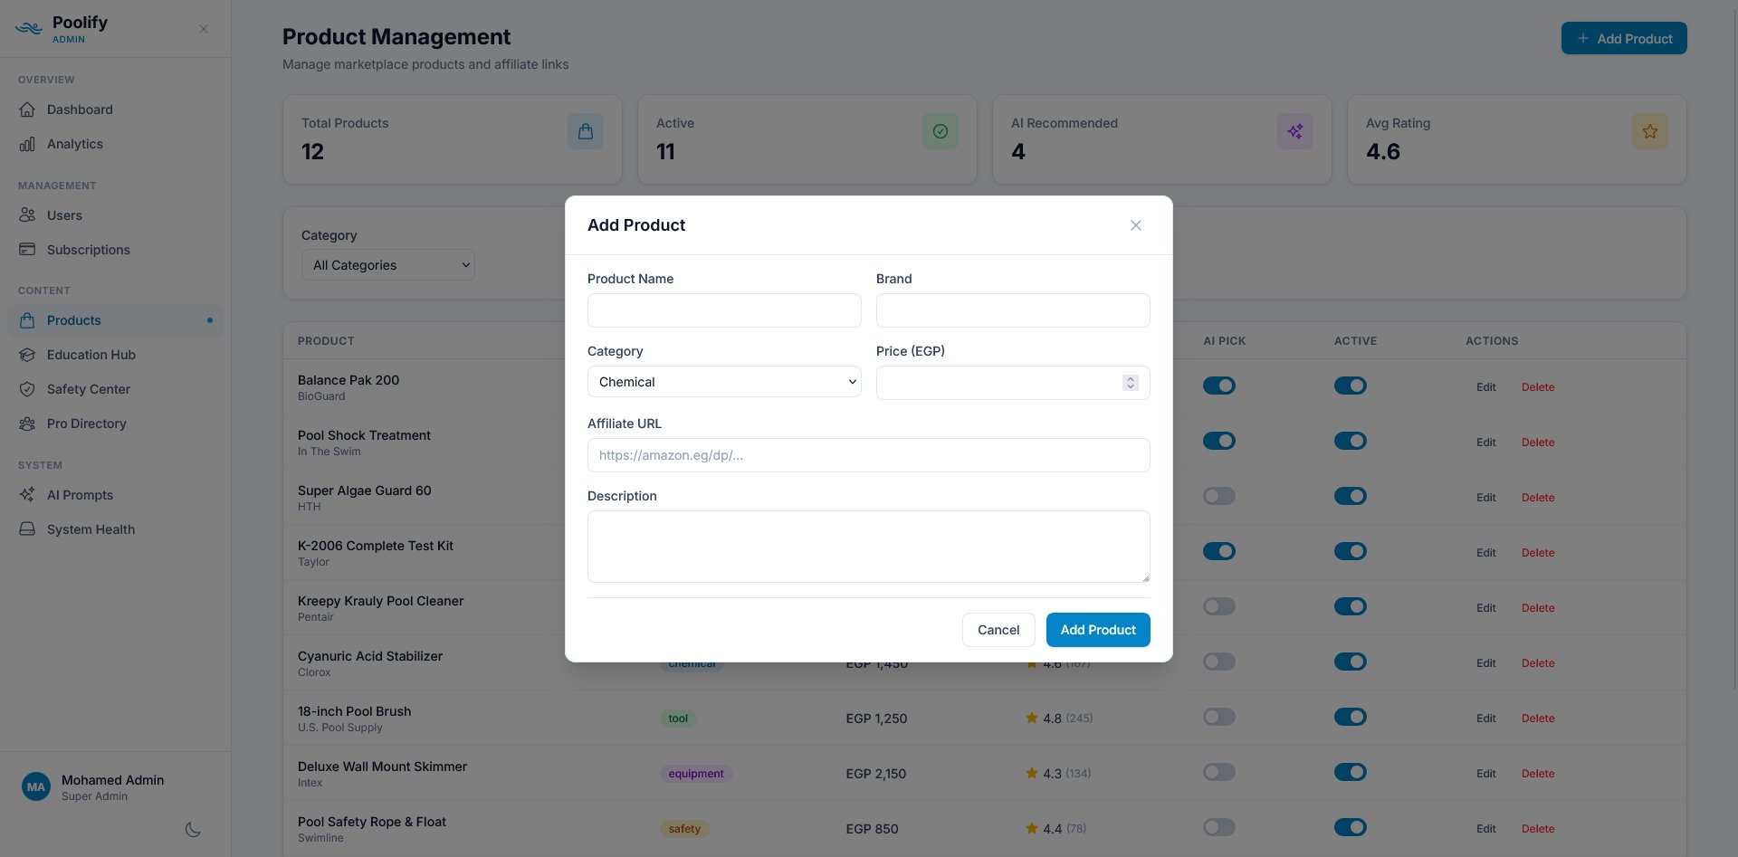Toggle dark mode with the moon icon

click(x=193, y=830)
